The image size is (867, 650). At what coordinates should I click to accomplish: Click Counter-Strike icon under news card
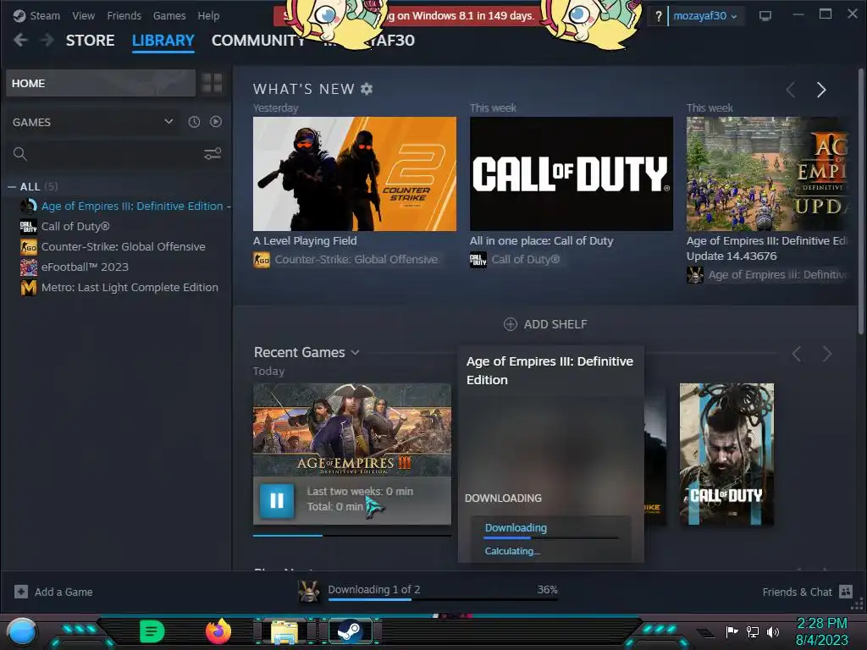pos(262,260)
